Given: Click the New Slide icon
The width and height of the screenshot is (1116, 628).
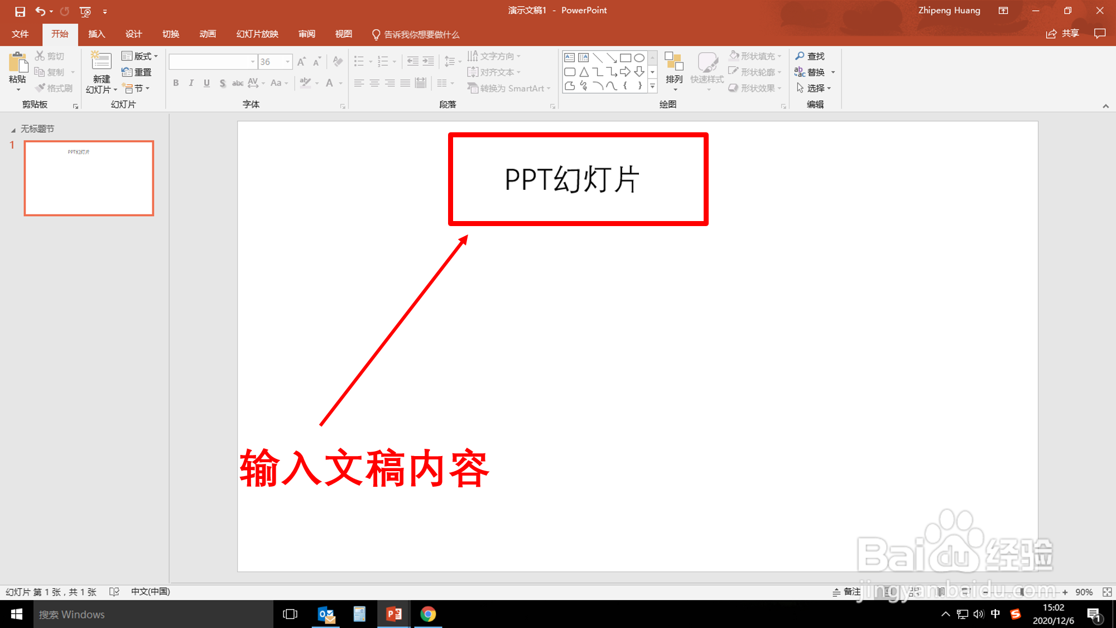Looking at the screenshot, I should pyautogui.click(x=101, y=61).
